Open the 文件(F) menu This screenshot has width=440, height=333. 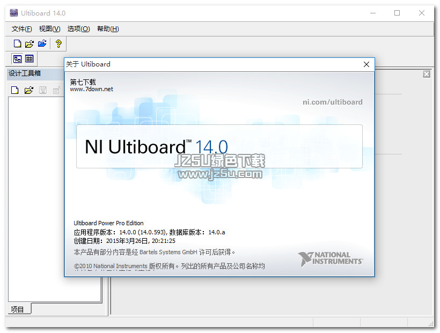(21, 29)
